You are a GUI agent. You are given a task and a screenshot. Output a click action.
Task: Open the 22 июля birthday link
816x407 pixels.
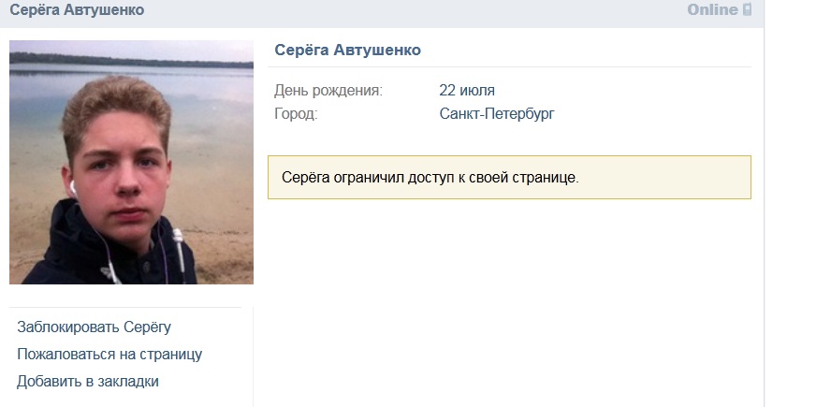pos(467,91)
